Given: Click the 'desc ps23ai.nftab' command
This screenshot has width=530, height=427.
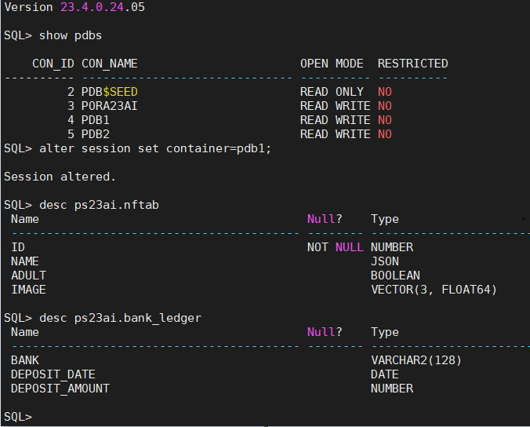Looking at the screenshot, I should 99,205.
